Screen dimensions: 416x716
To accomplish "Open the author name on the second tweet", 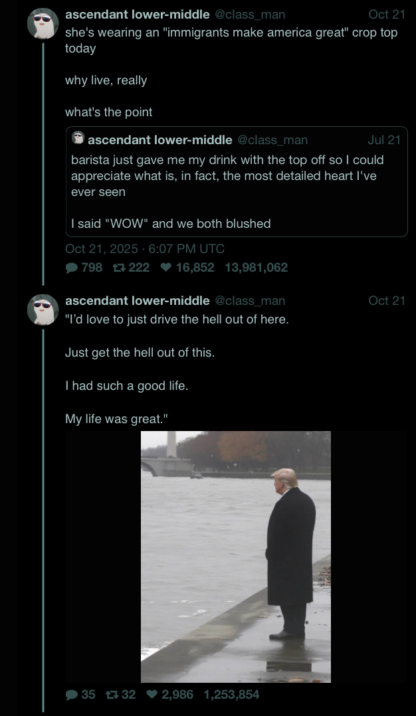I will click(138, 301).
